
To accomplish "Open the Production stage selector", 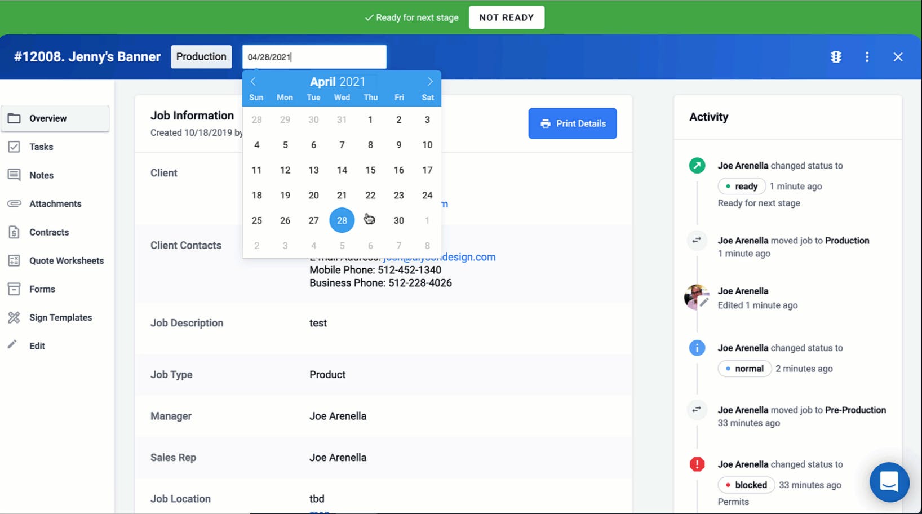I will tap(201, 56).
